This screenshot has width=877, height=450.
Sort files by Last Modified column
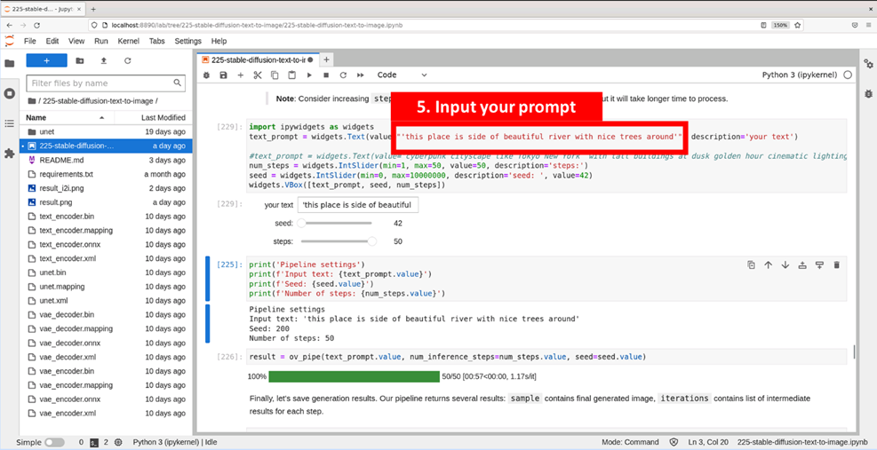(x=153, y=117)
